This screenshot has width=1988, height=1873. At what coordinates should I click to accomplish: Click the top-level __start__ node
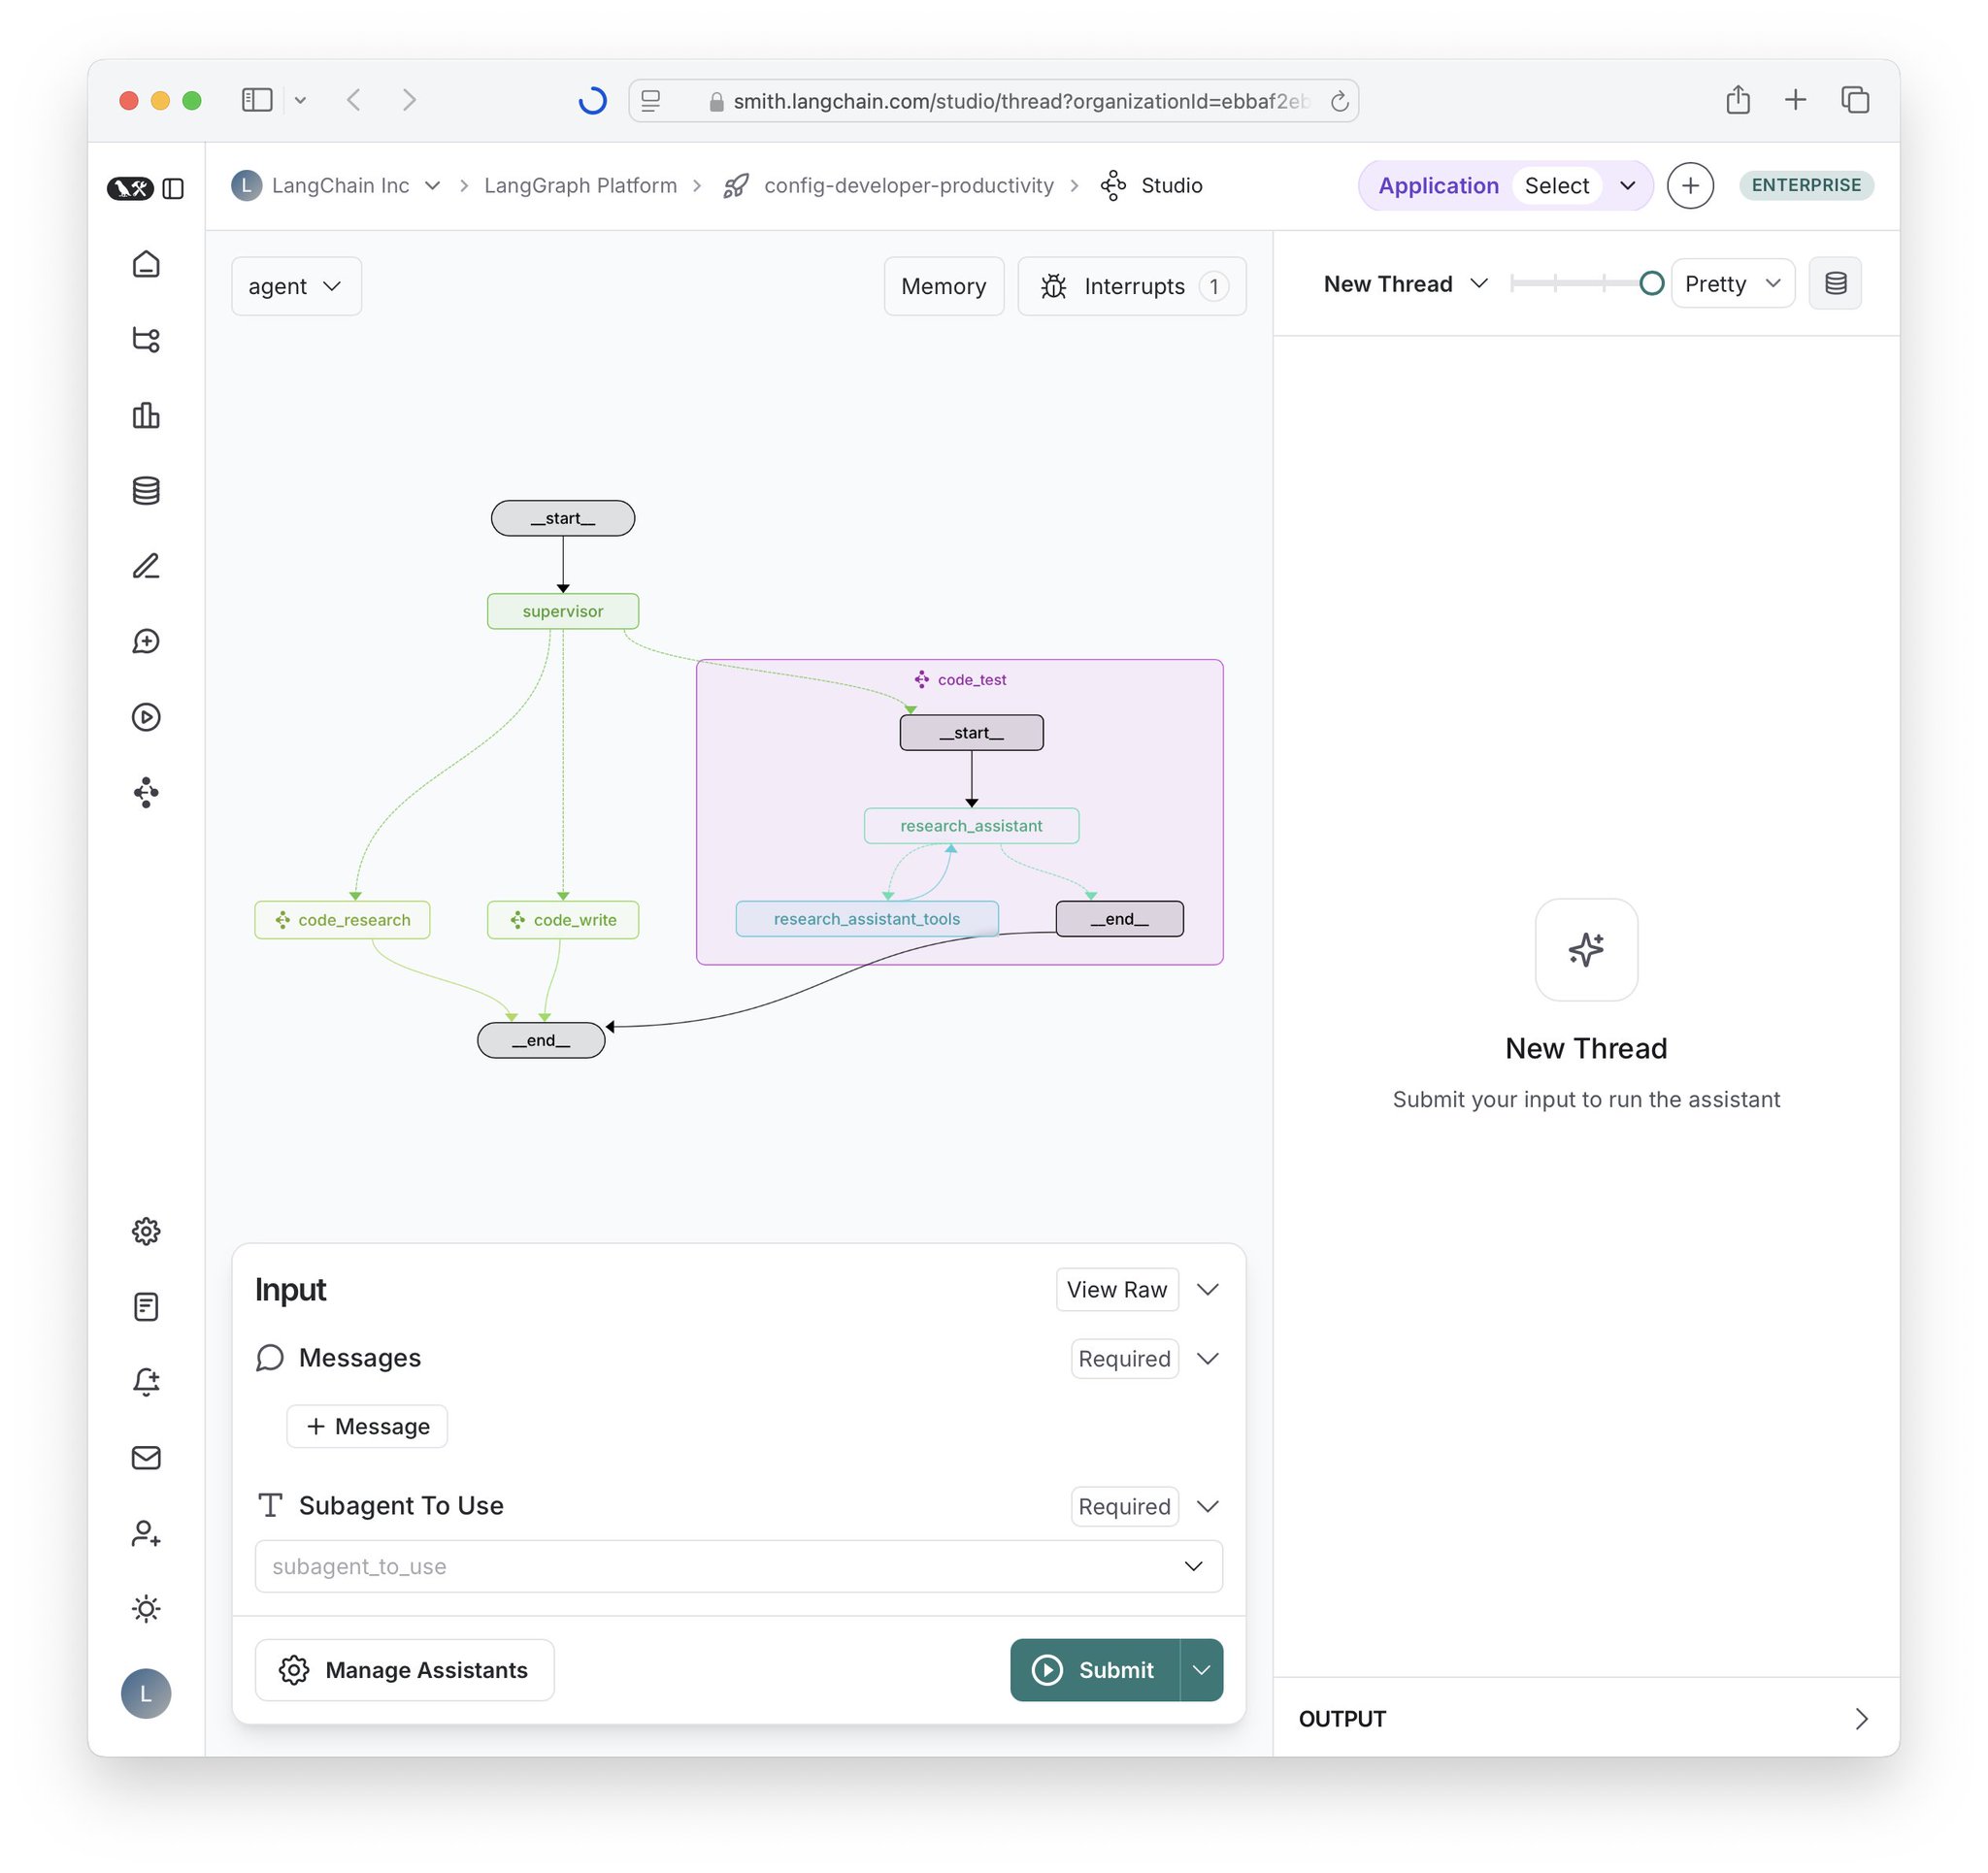pos(563,518)
